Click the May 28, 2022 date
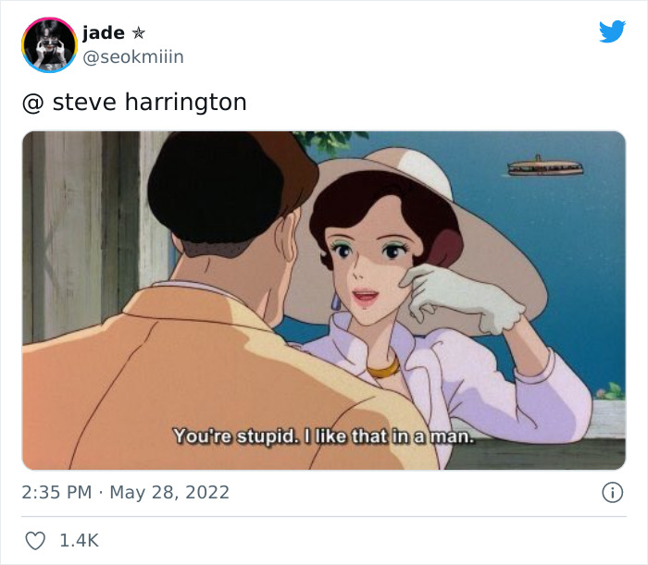The image size is (648, 565). 169,492
